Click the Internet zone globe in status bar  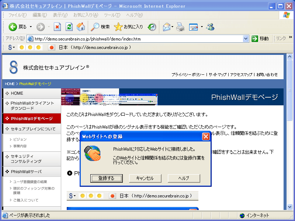(242, 215)
